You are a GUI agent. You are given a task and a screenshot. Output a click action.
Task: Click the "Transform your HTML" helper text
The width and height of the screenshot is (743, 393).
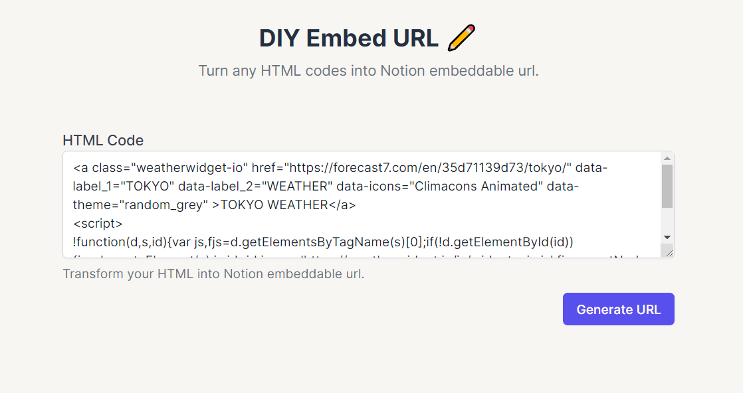pyautogui.click(x=213, y=274)
